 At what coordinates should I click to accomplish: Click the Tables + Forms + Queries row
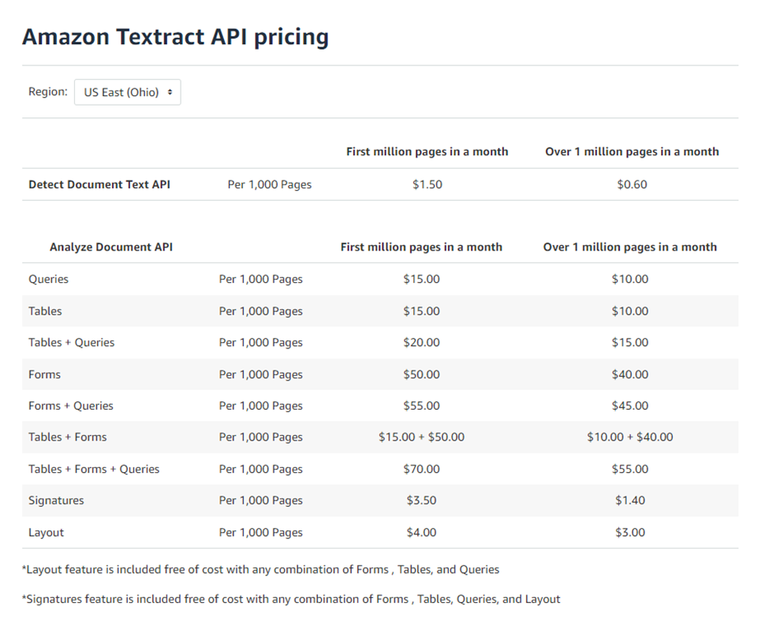tap(93, 468)
